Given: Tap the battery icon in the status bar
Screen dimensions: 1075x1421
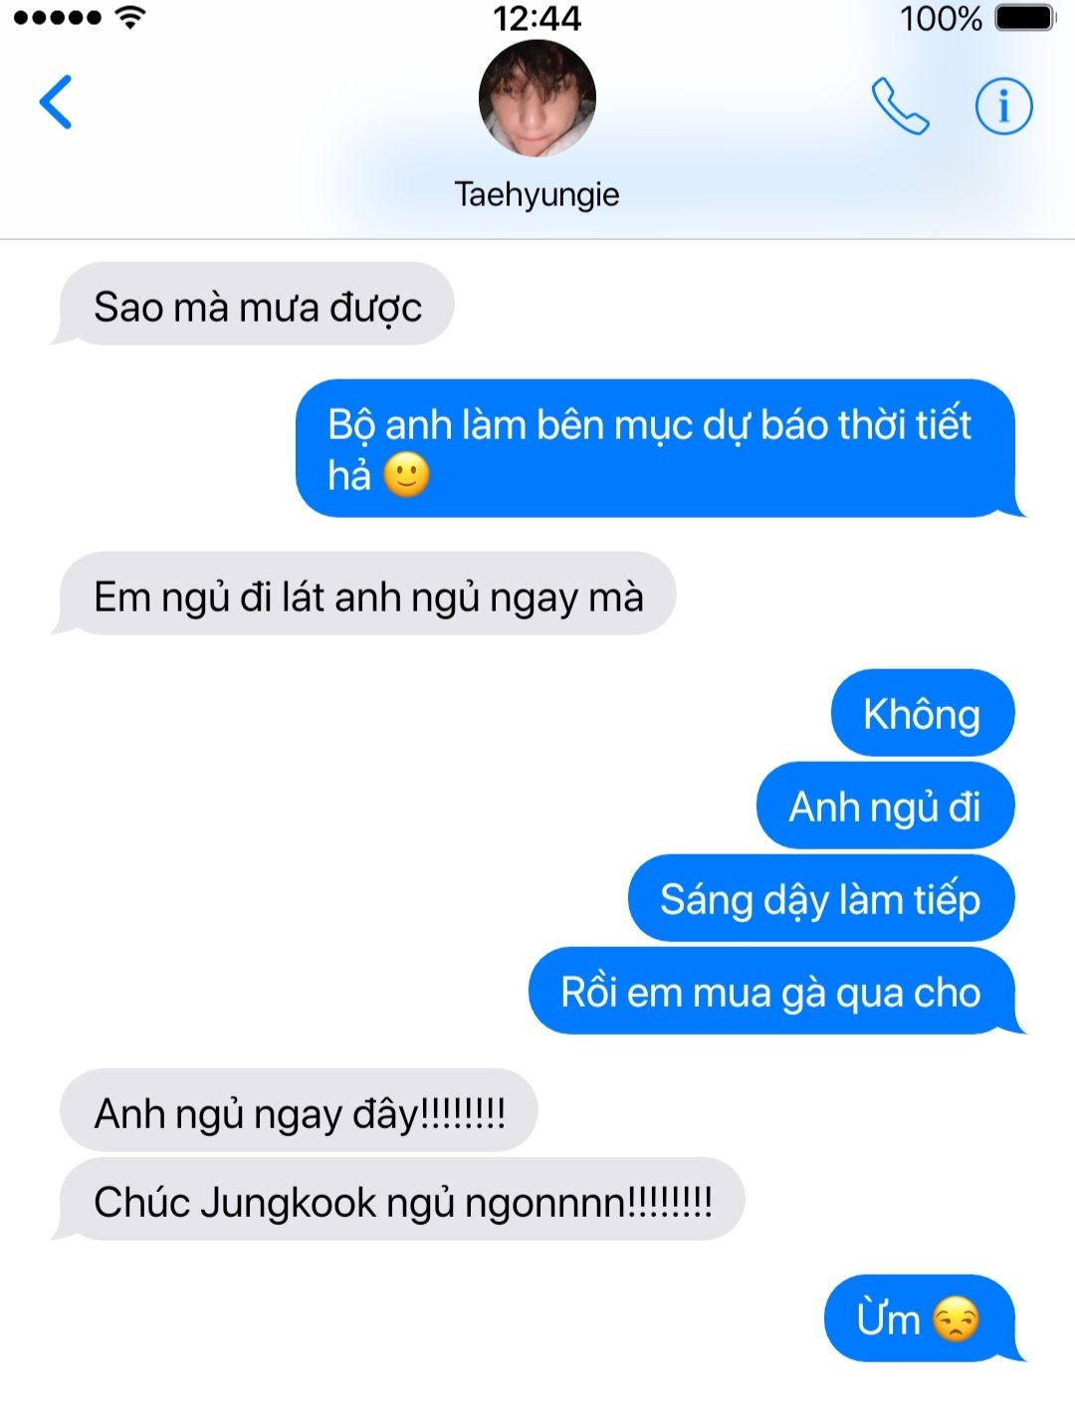Looking at the screenshot, I should tap(1024, 18).
